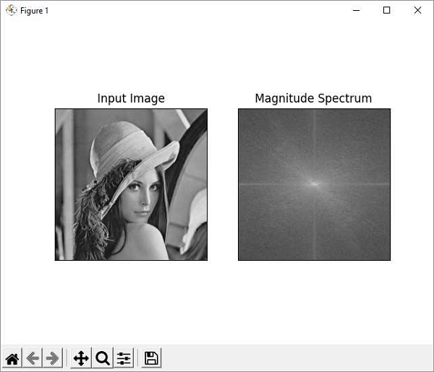Go back to the previous view
This screenshot has height=372, width=434.
pos(32,358)
